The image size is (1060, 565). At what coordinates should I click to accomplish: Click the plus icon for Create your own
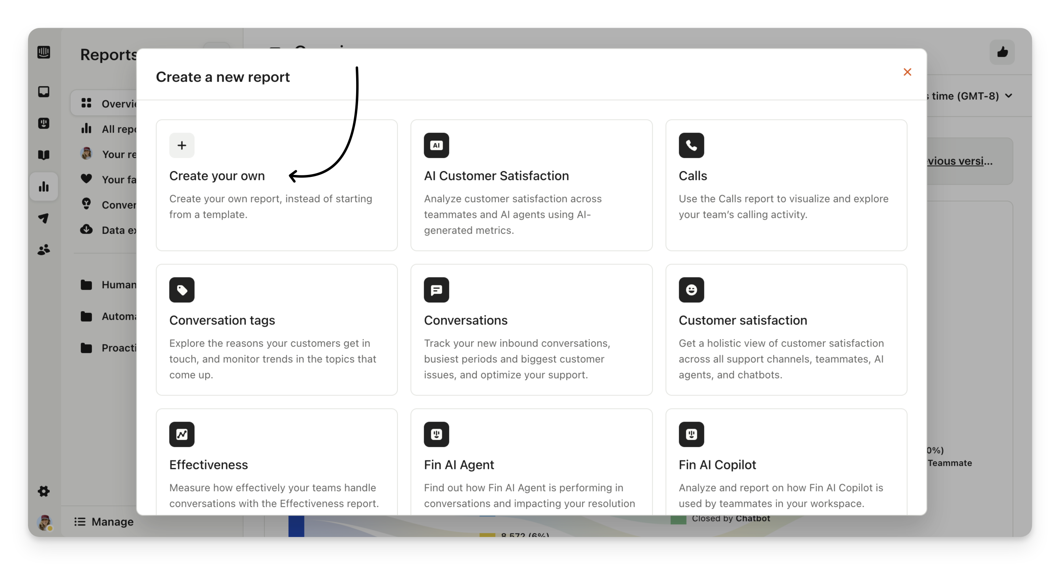(x=182, y=145)
